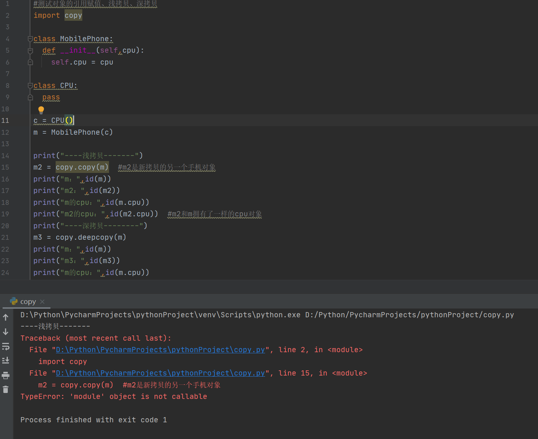Click 'c = CPU()' on line 11
This screenshot has height=439, width=538.
(53, 121)
